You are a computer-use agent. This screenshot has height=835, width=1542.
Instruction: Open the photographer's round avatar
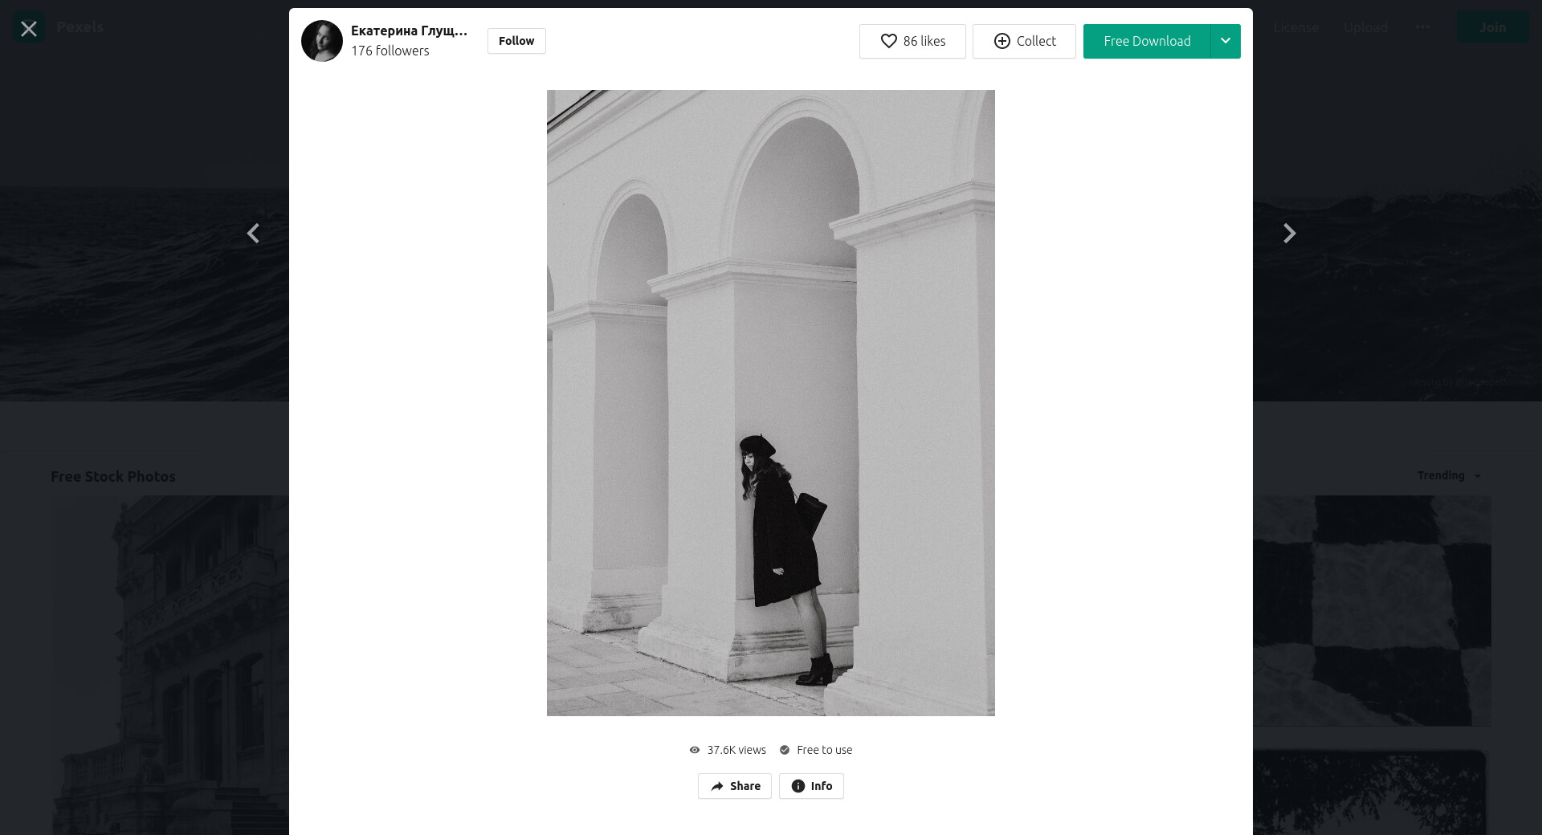click(322, 41)
